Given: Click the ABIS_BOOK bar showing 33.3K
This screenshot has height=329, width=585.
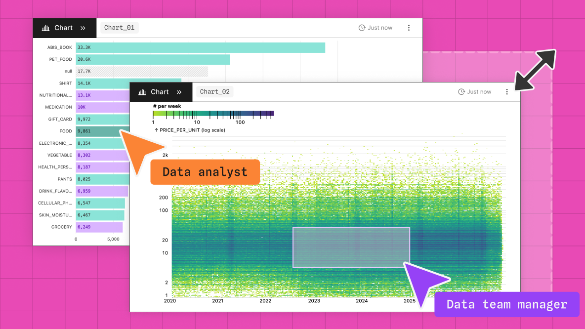Looking at the screenshot, I should [198, 47].
